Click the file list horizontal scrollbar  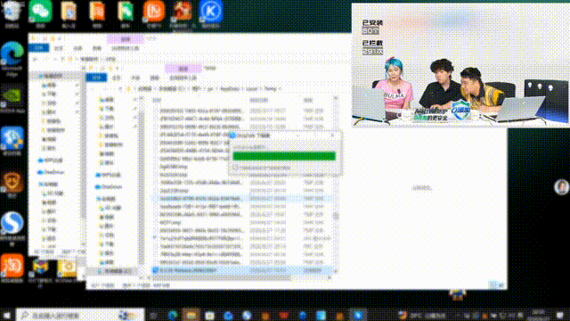click(x=222, y=278)
